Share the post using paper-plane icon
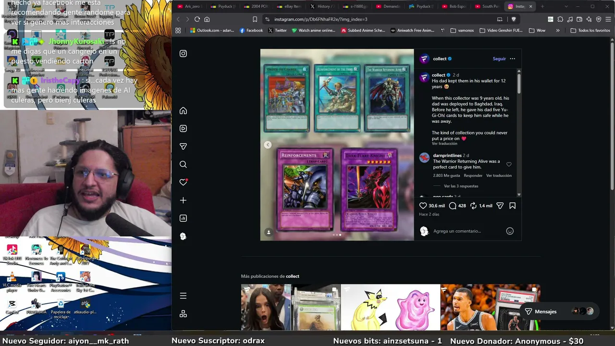This screenshot has width=615, height=346. (x=500, y=206)
